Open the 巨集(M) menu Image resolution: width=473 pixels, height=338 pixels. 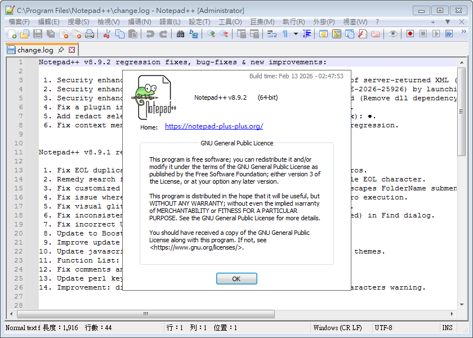click(262, 22)
